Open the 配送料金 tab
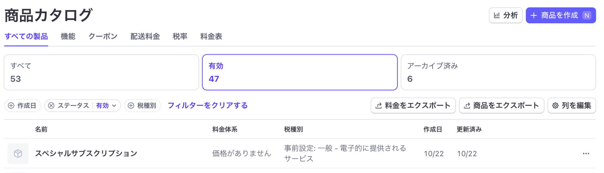This screenshot has height=173, width=604. [x=145, y=37]
